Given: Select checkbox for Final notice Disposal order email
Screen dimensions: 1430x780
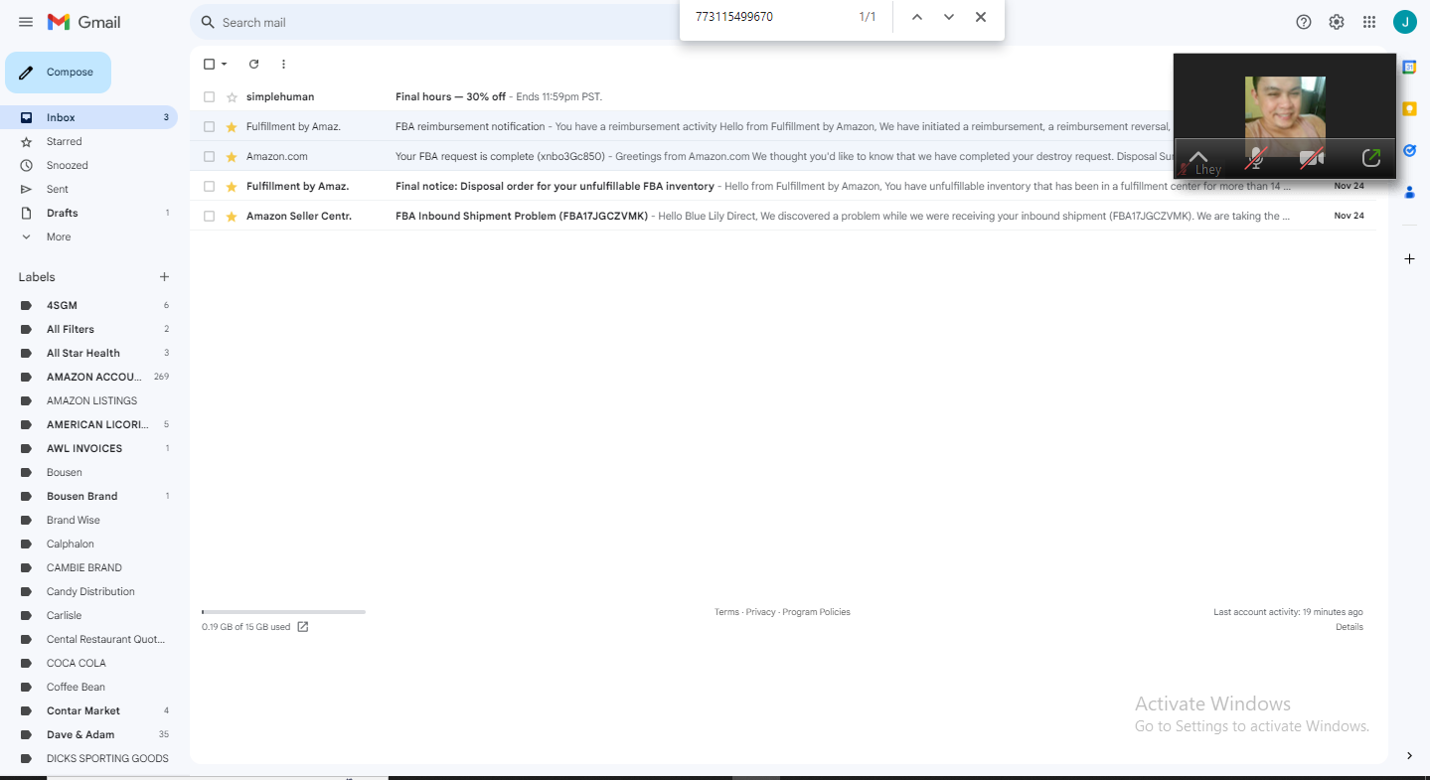Looking at the screenshot, I should [x=209, y=186].
